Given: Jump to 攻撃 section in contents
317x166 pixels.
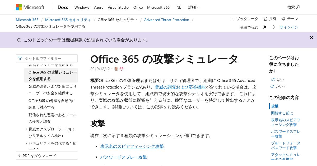Looking at the screenshot, I should [275, 106].
